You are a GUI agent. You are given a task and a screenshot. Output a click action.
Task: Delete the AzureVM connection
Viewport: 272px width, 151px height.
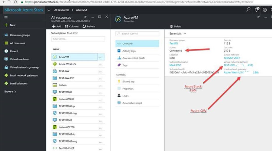176,26
